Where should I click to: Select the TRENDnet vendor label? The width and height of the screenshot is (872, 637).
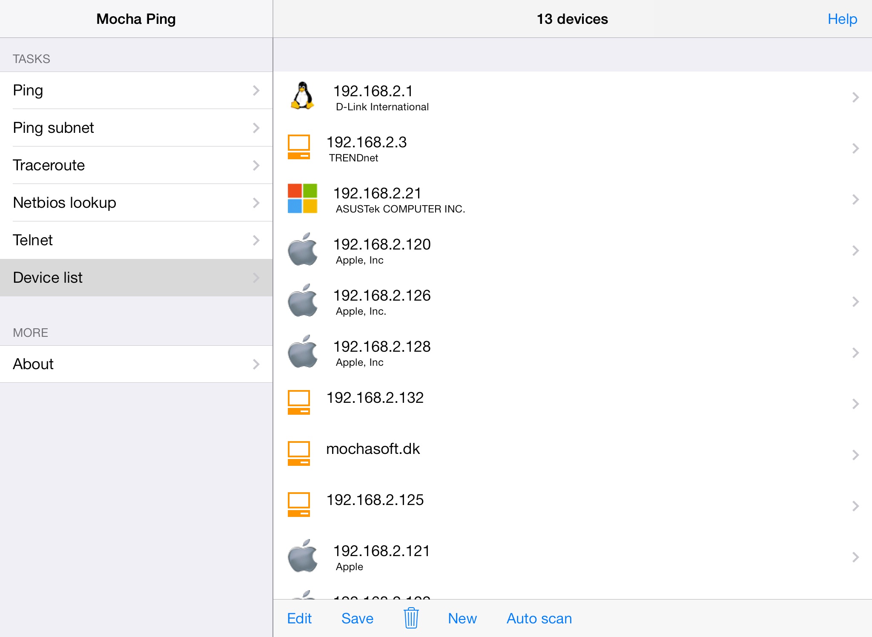pyautogui.click(x=353, y=158)
